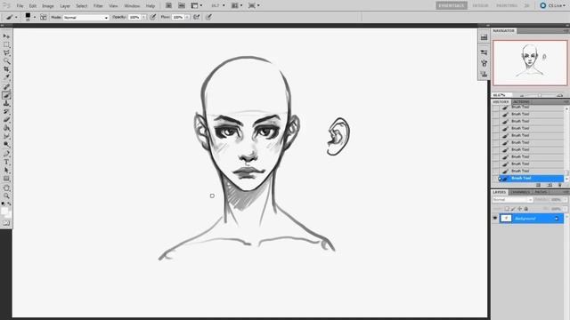Screen dimensions: 570x320
Task: Toggle Quick Mask mode
Action: pos(6,223)
